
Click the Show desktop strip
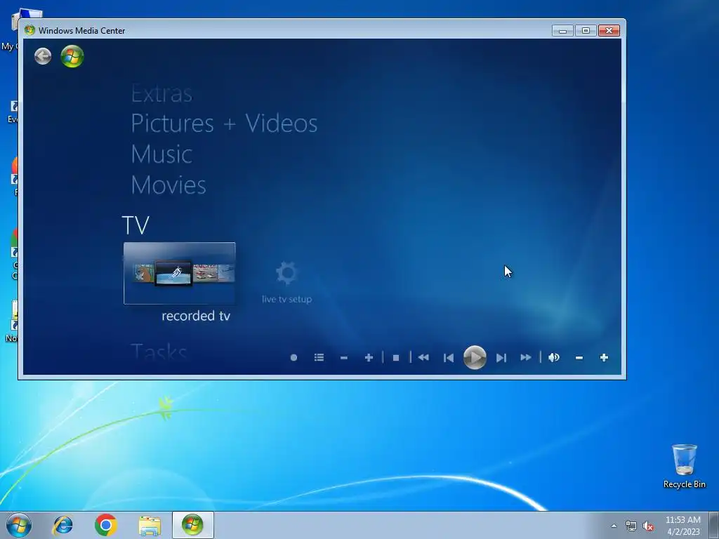click(714, 525)
